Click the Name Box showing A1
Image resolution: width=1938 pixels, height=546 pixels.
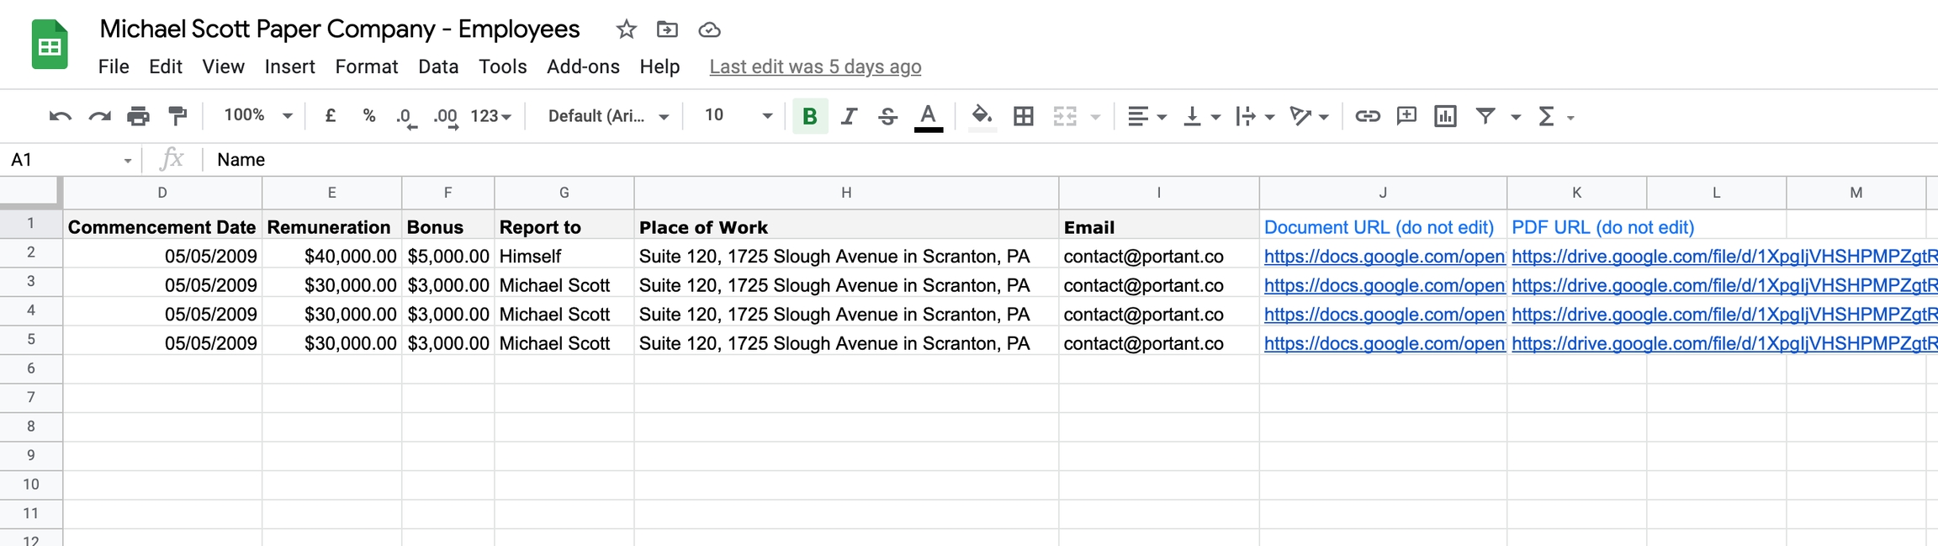pos(67,160)
